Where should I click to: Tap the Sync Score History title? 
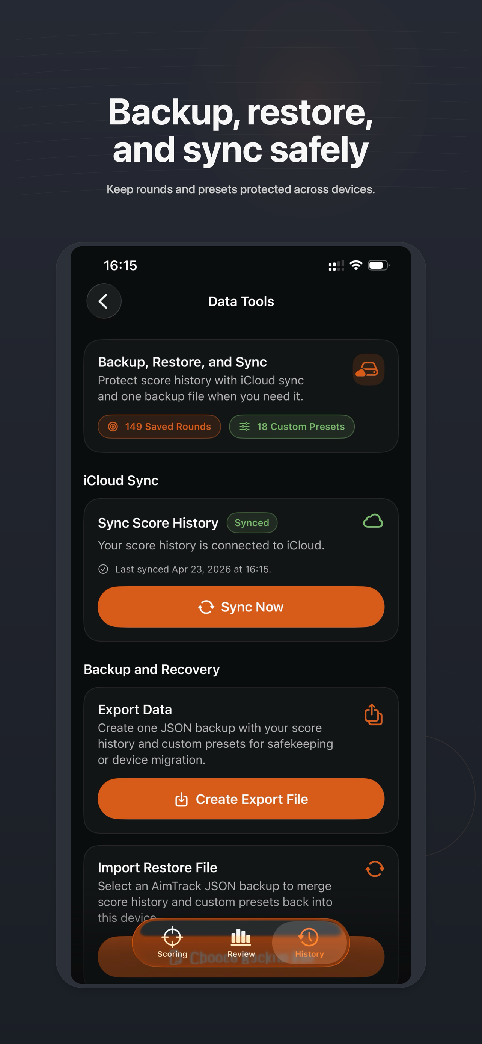click(158, 523)
